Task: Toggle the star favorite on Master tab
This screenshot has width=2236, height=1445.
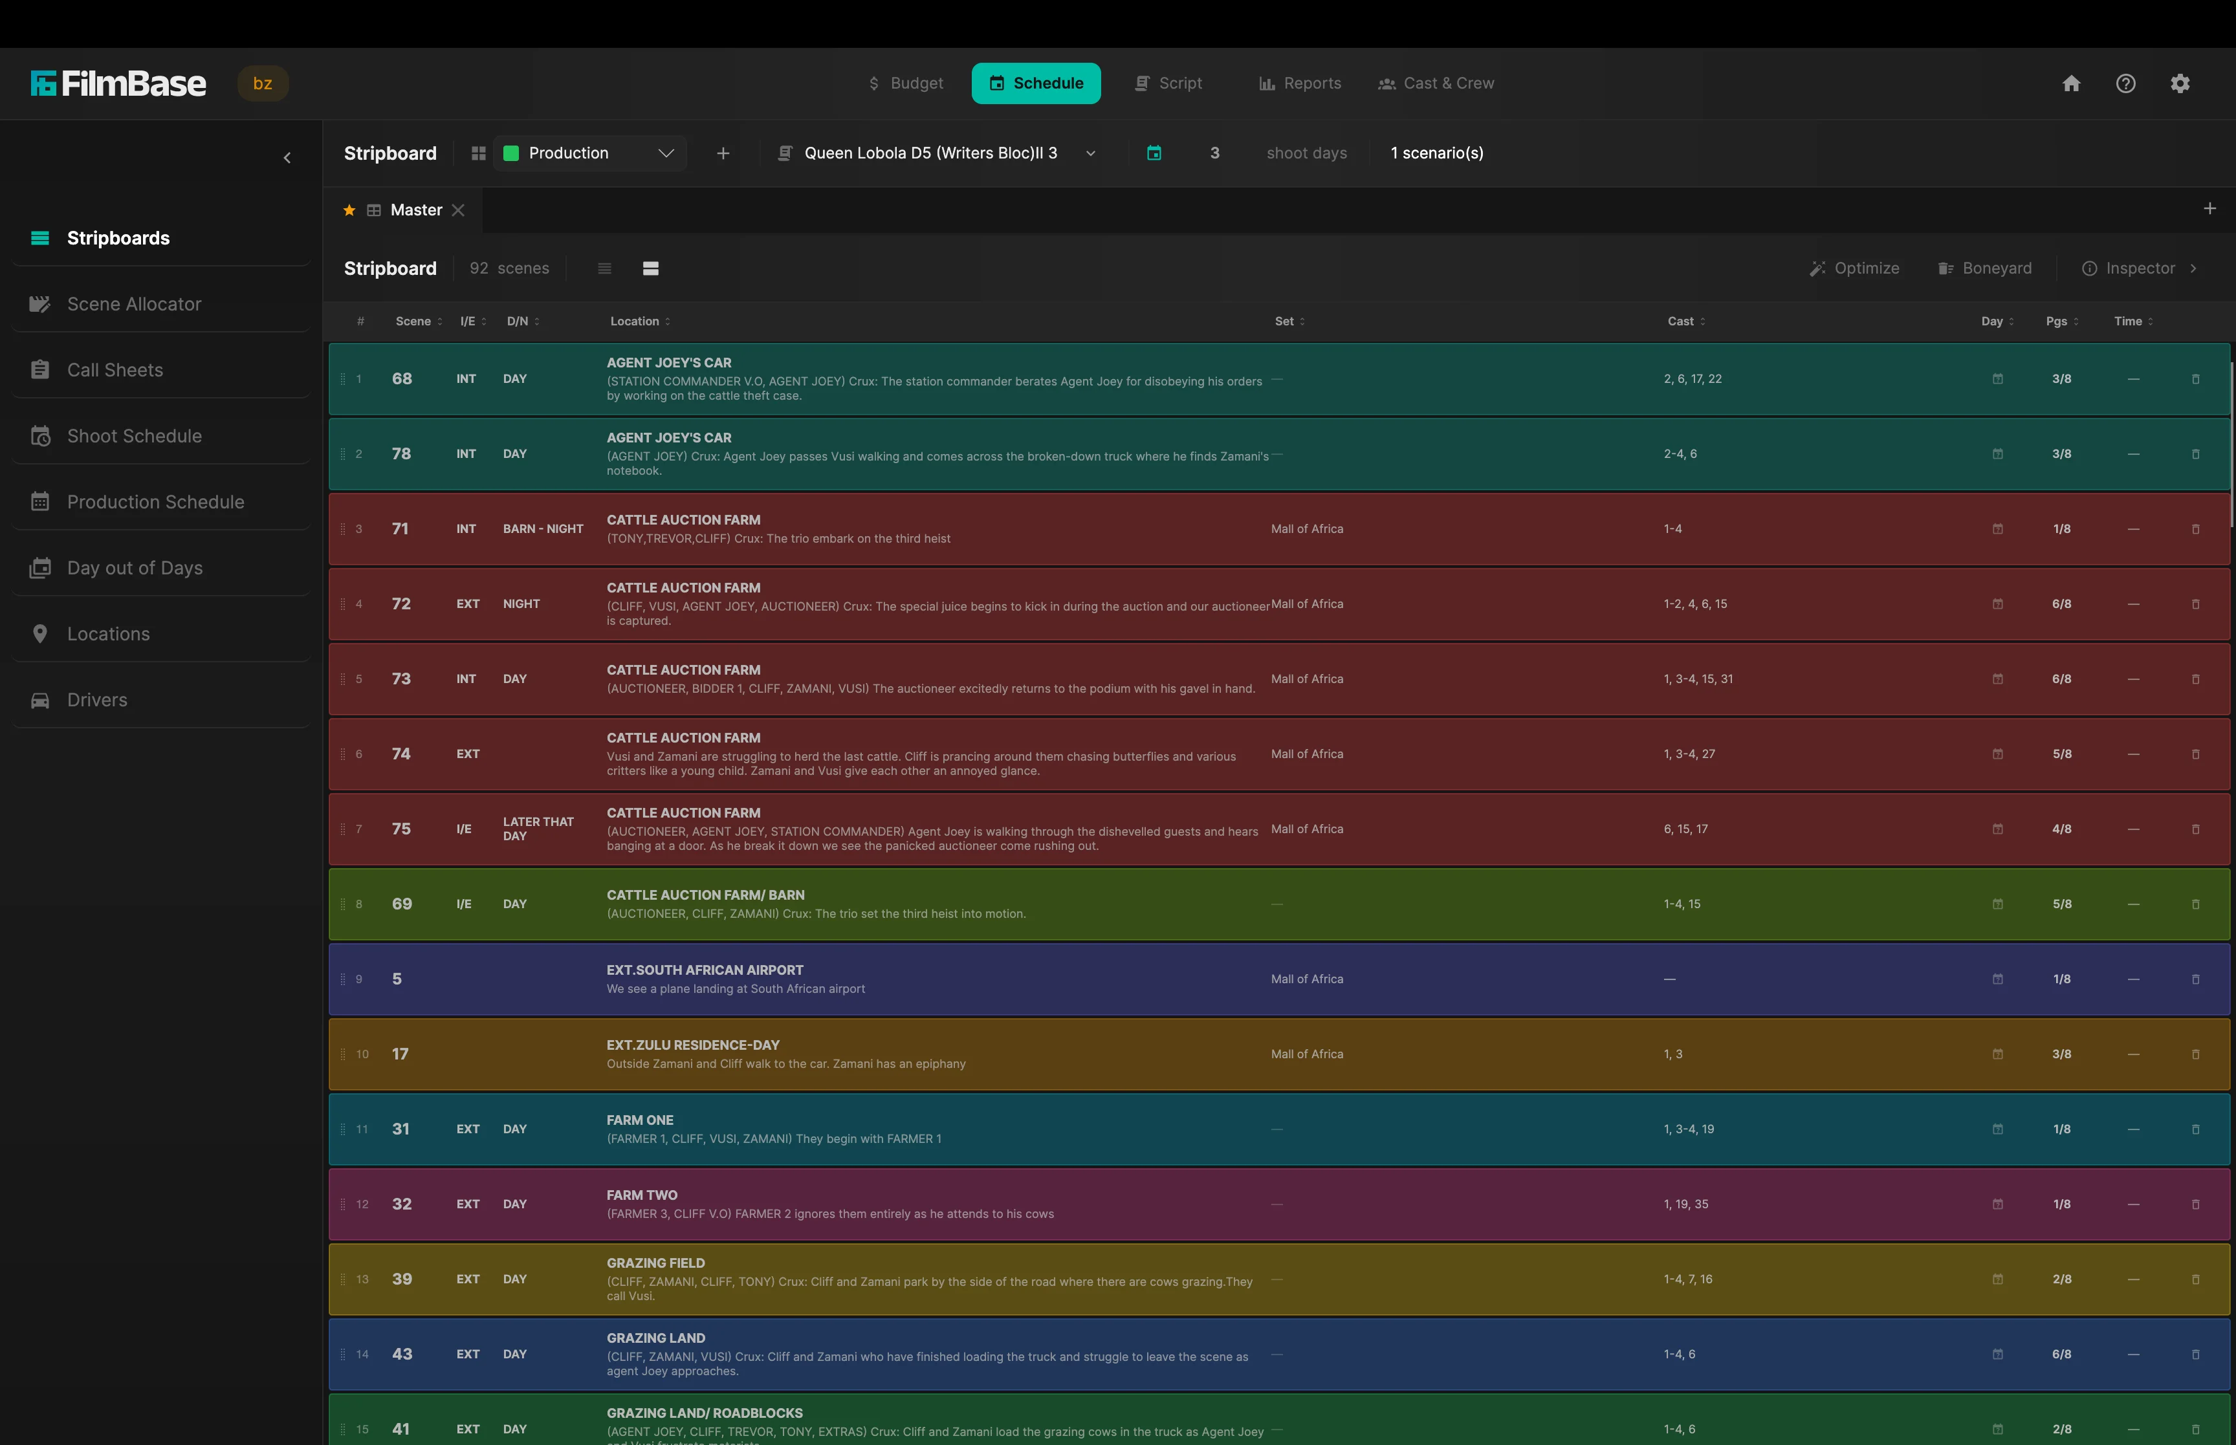Action: click(x=349, y=210)
